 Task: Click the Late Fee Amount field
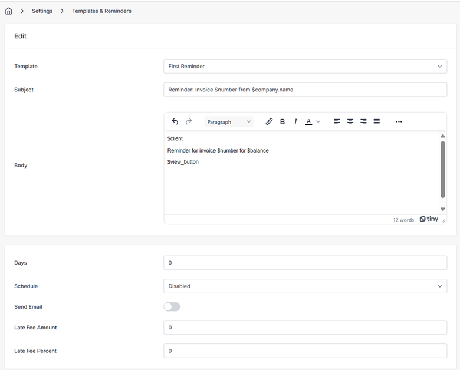[305, 328]
